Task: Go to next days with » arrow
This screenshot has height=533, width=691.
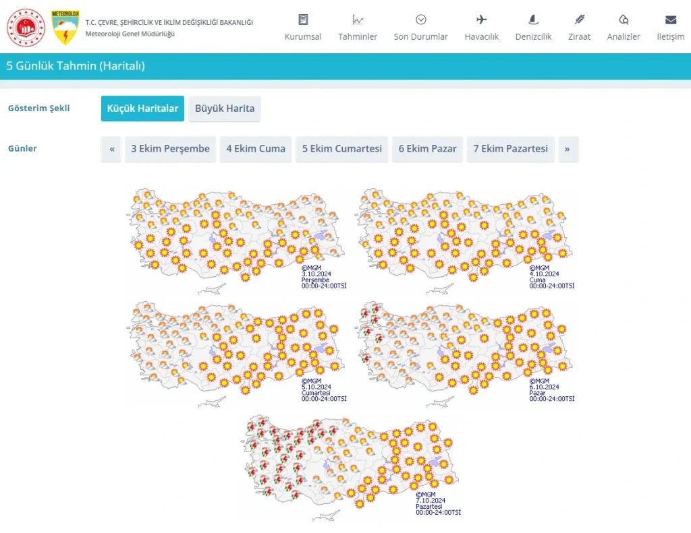Action: point(568,149)
